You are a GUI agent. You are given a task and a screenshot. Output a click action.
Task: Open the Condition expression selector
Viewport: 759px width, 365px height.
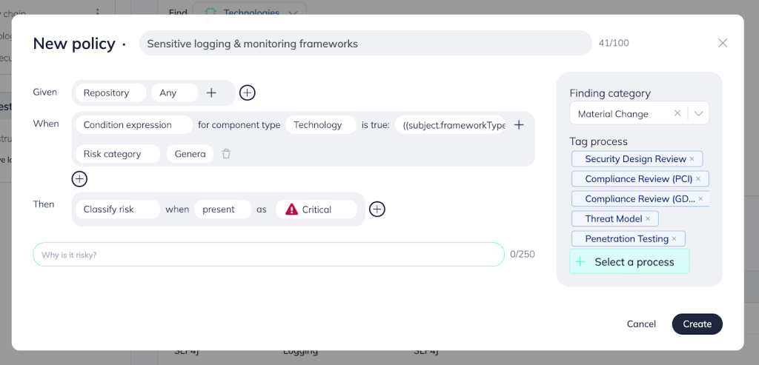coord(133,125)
